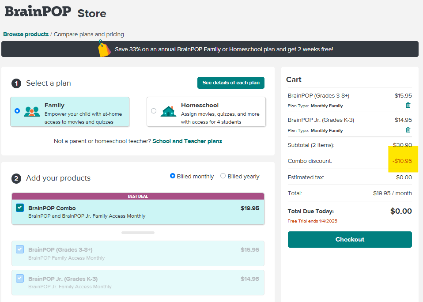This screenshot has width=423, height=302.
Task: Click the family figures icon on the Family plan
Action: pos(33,112)
